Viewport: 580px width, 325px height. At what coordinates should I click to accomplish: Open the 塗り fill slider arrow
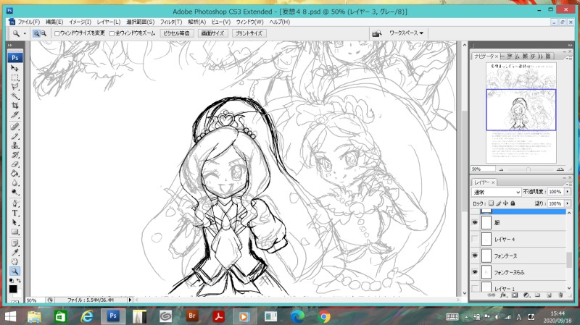click(x=568, y=203)
